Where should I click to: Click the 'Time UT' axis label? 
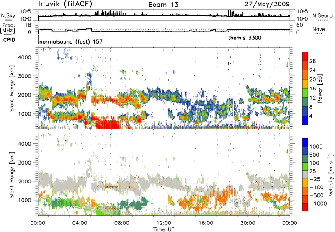click(164, 229)
